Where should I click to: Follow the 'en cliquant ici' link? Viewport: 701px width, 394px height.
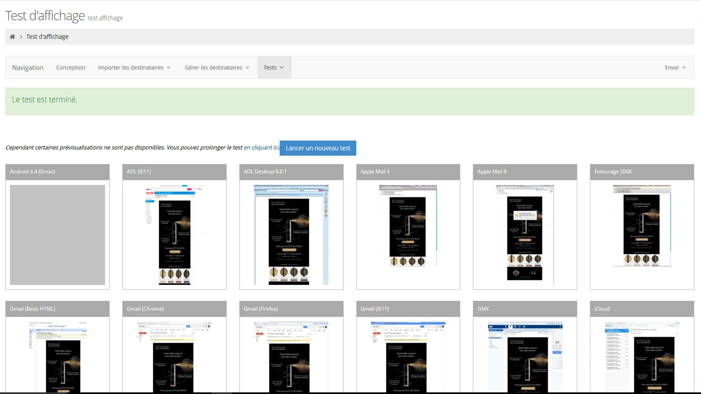[x=261, y=147]
